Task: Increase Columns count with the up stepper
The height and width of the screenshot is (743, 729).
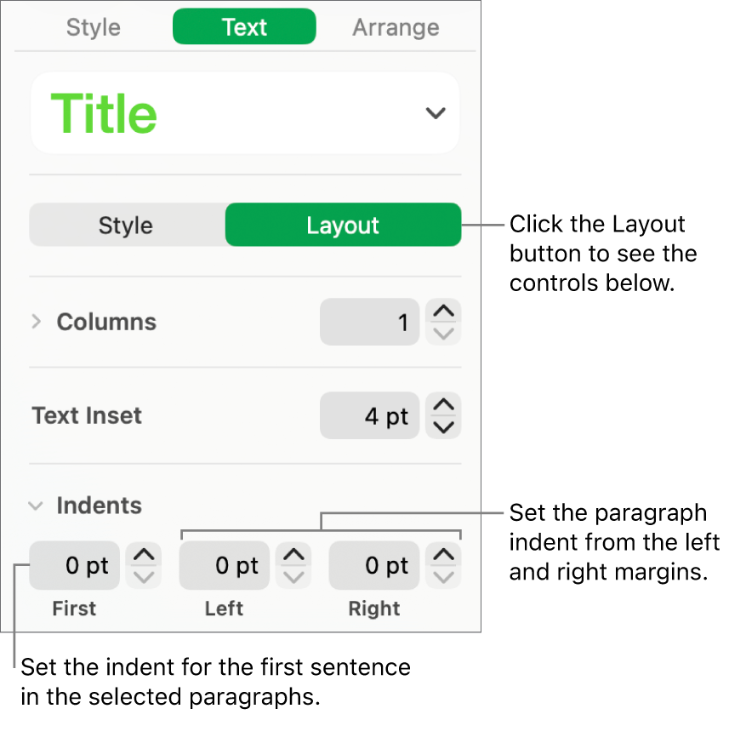Action: coord(443,312)
